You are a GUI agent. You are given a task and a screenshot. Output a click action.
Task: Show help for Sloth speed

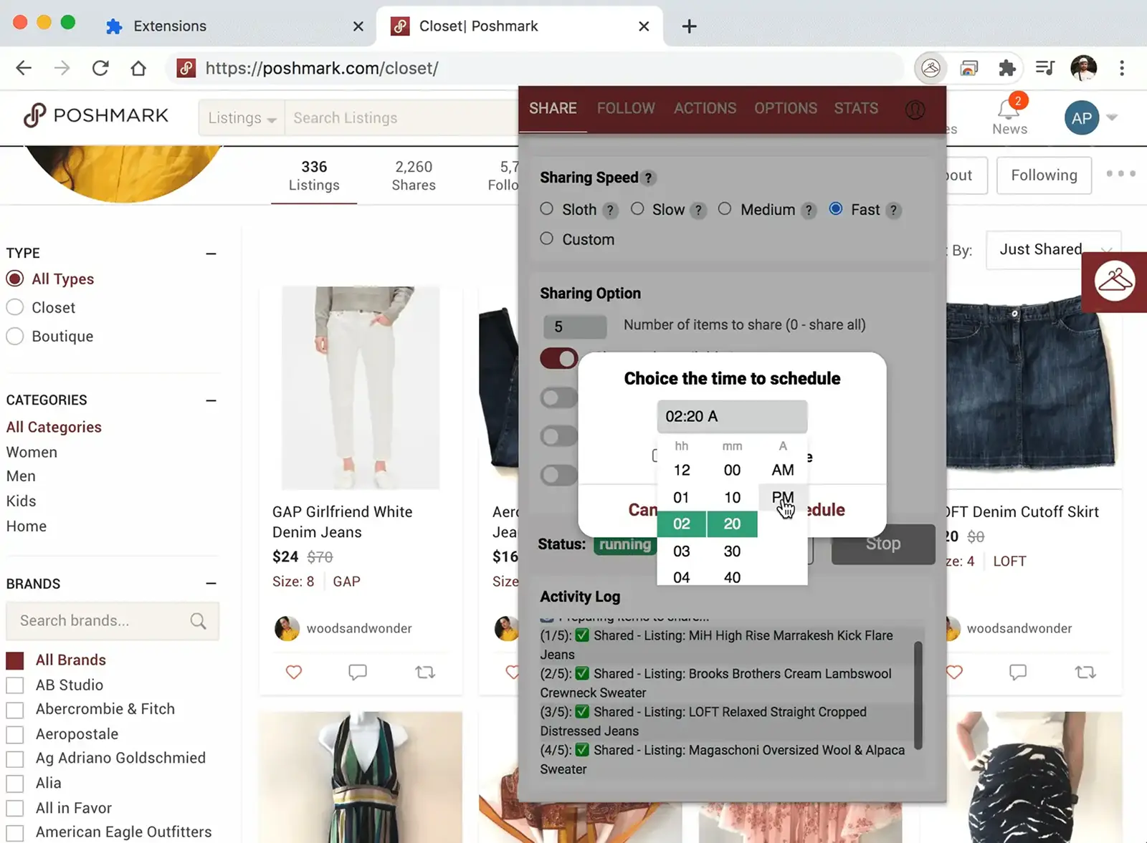tap(610, 211)
